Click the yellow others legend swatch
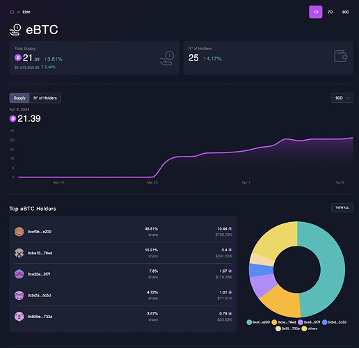Image resolution: width=359 pixels, height=348 pixels. [x=304, y=329]
